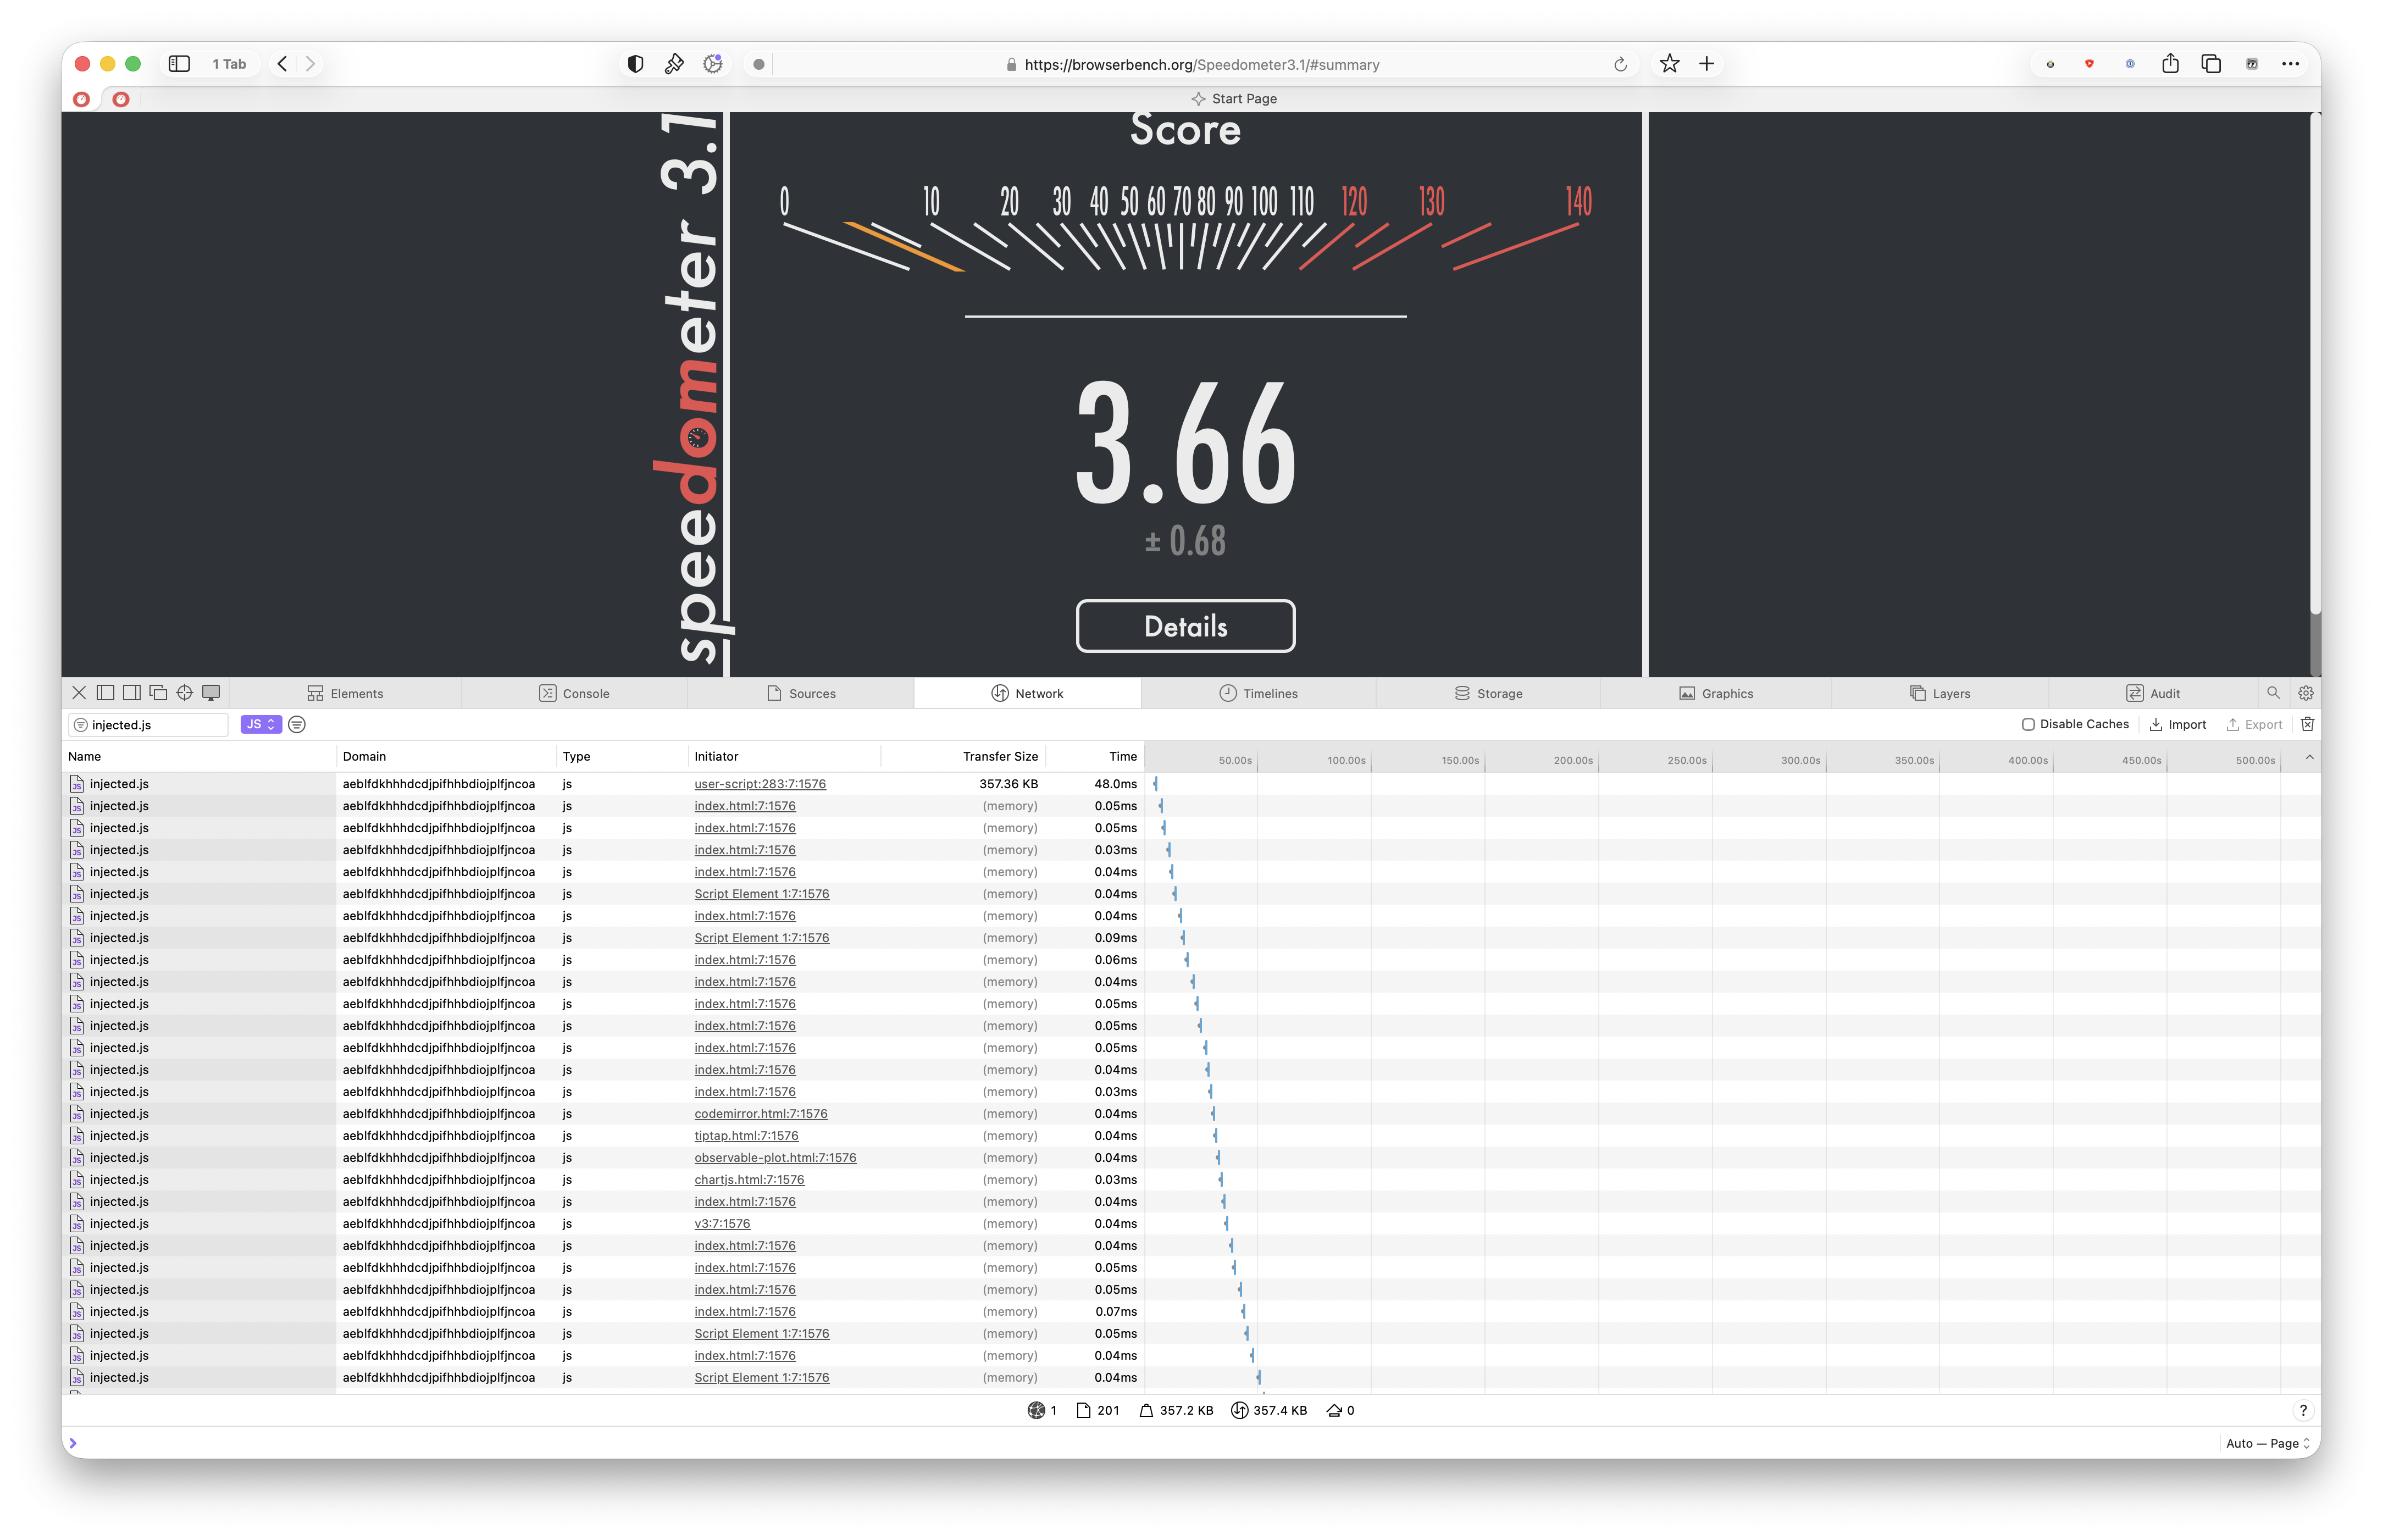Reload the Speedometer page
The width and height of the screenshot is (2383, 1540).
1620,65
